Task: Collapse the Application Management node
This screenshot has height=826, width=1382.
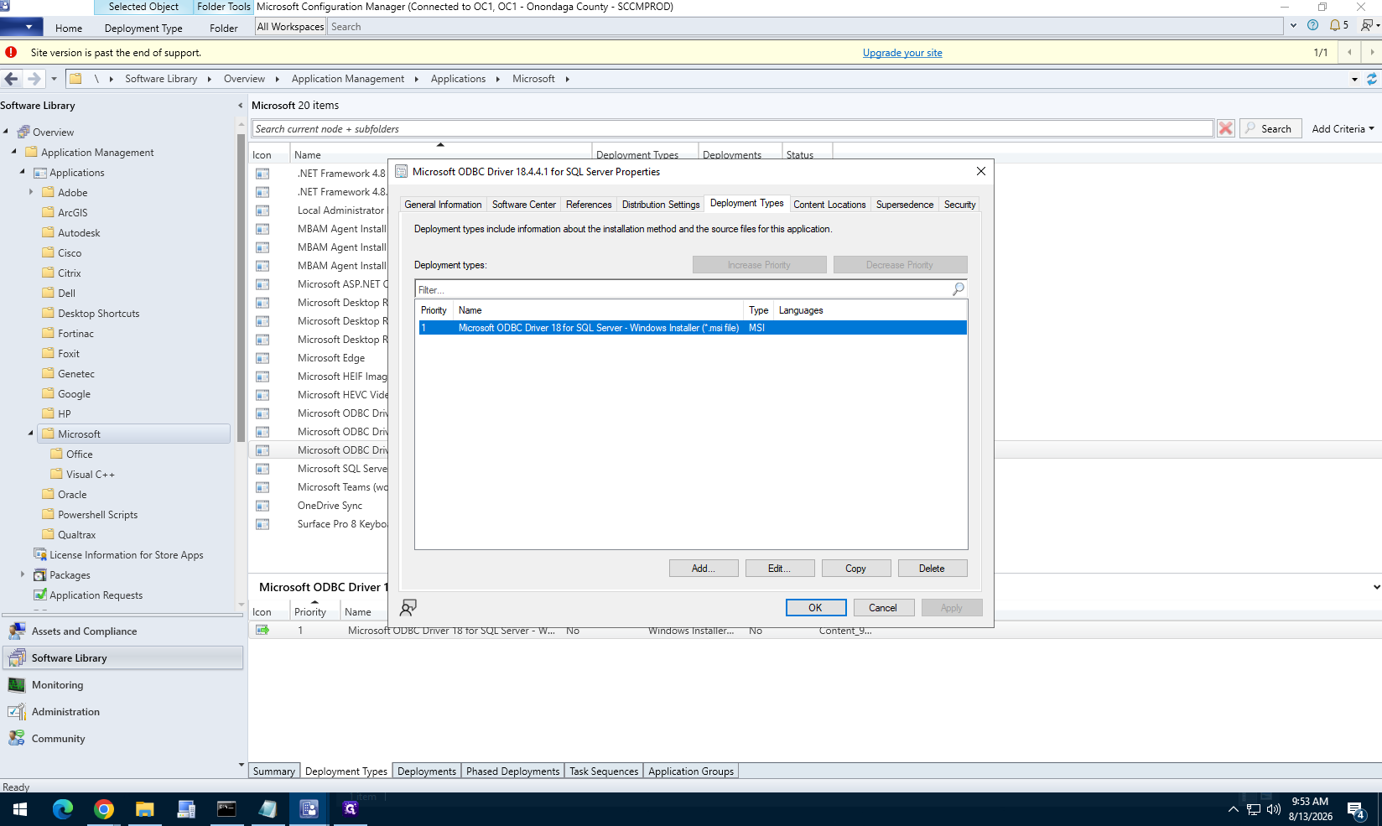Action: click(14, 152)
